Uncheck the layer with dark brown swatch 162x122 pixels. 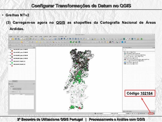11,56
